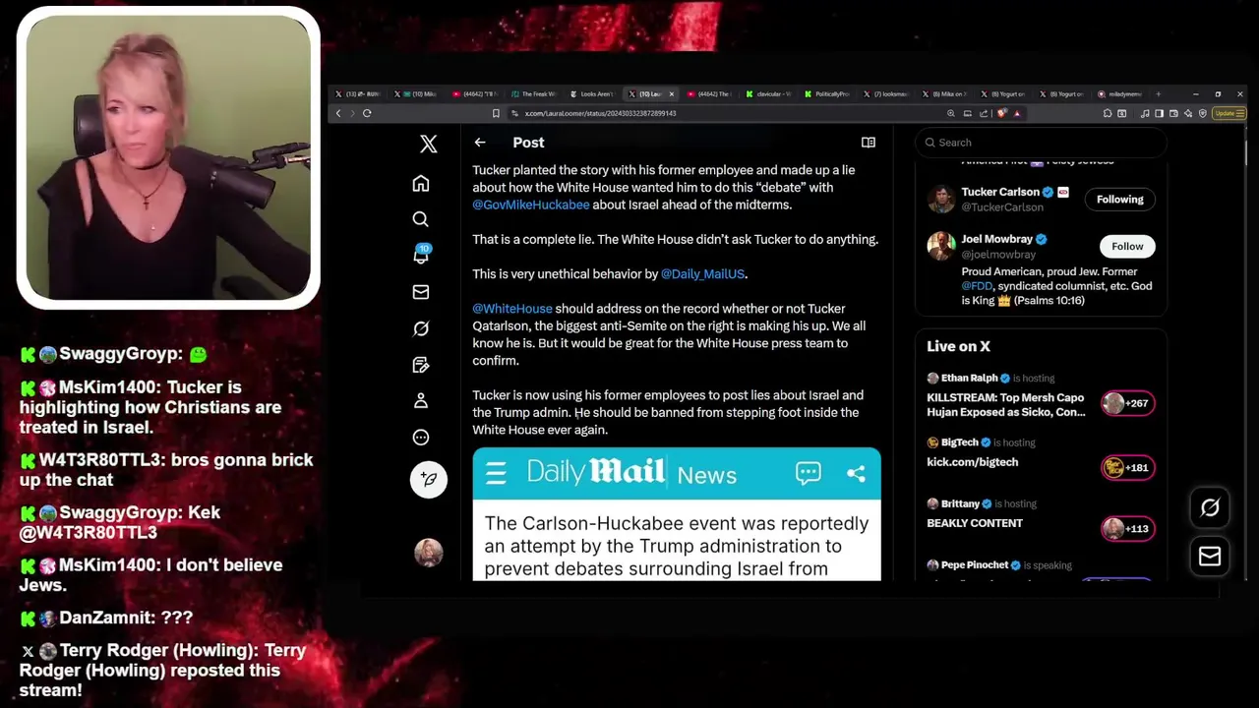Open BEAKLY CONTENT live by Brittany
The image size is (1259, 708).
[975, 523]
